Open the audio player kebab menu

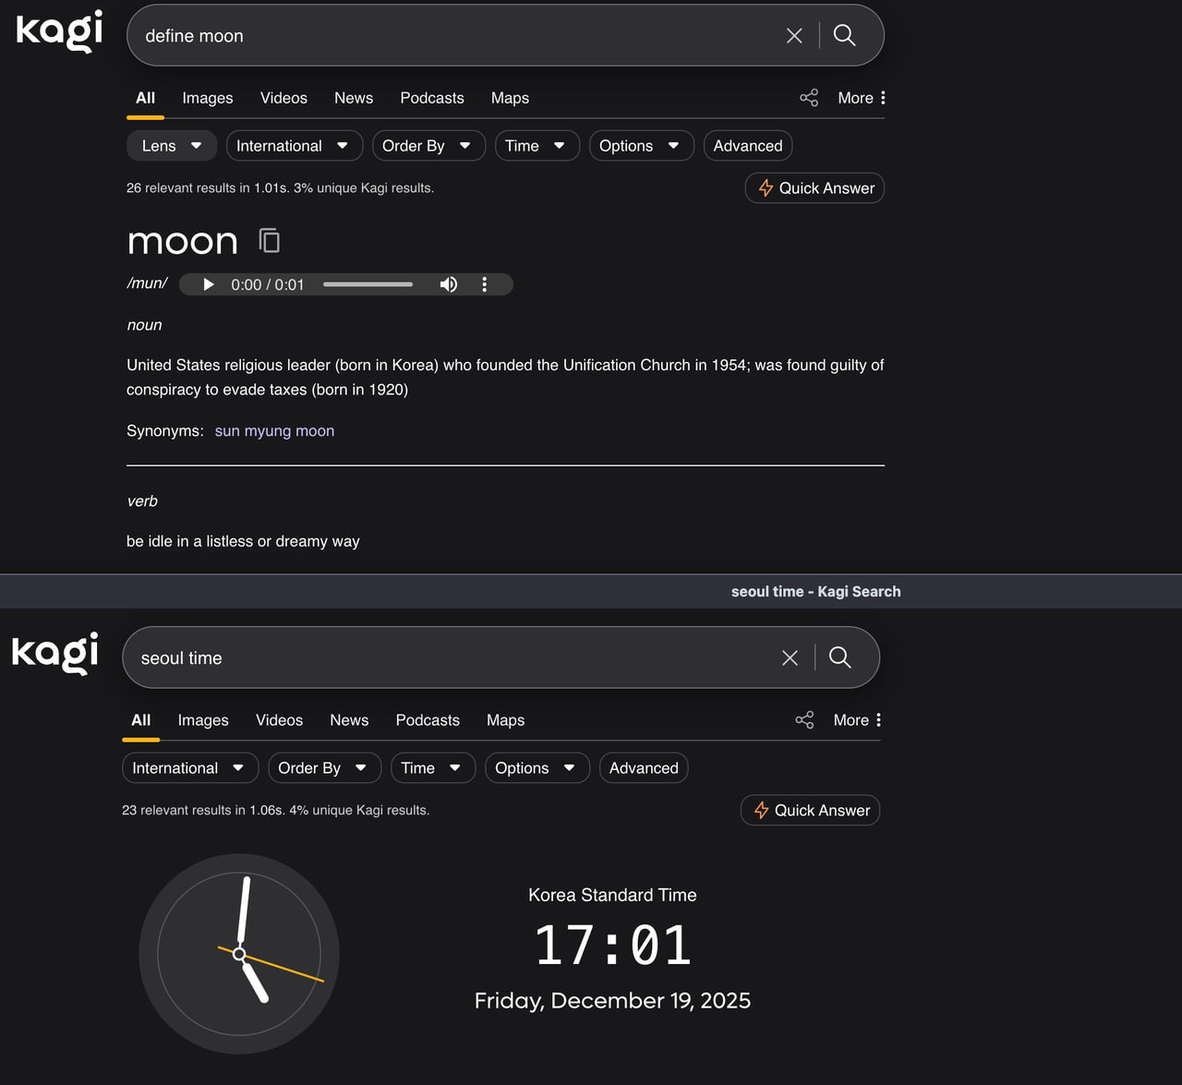tap(484, 284)
